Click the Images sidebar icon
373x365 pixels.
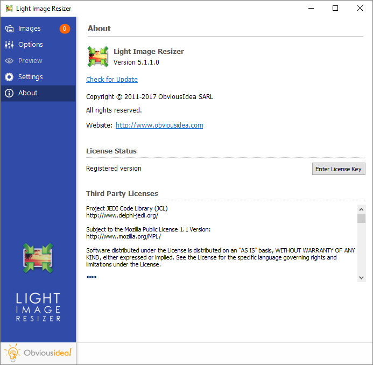[9, 29]
